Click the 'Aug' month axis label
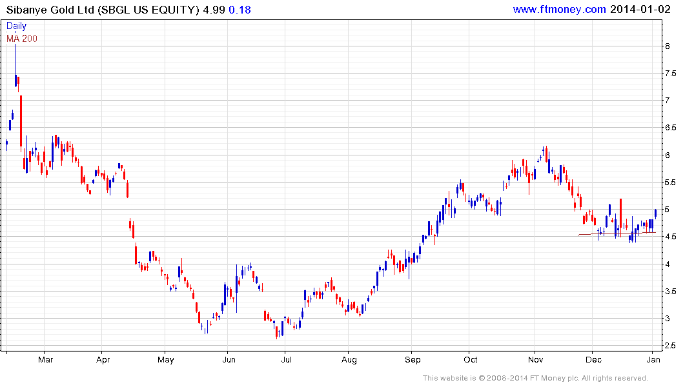 349,360
